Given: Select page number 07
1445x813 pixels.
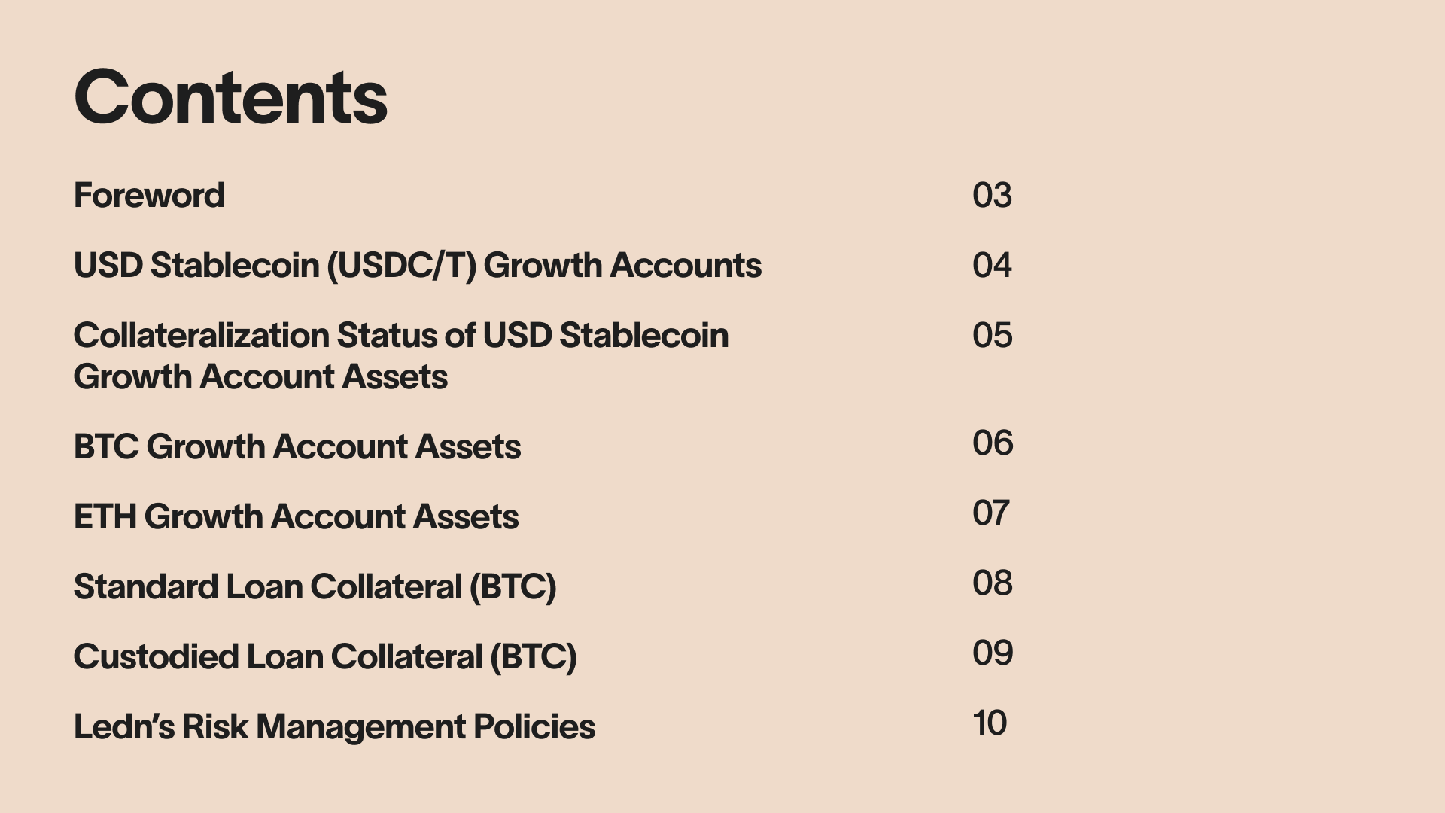Looking at the screenshot, I should click(x=990, y=513).
